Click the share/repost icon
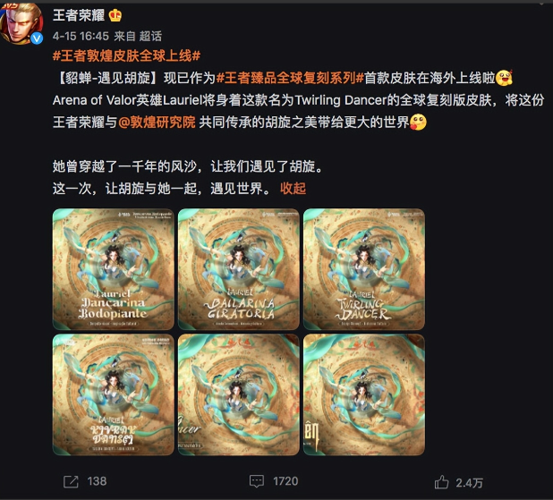553x500 pixels. click(x=71, y=481)
